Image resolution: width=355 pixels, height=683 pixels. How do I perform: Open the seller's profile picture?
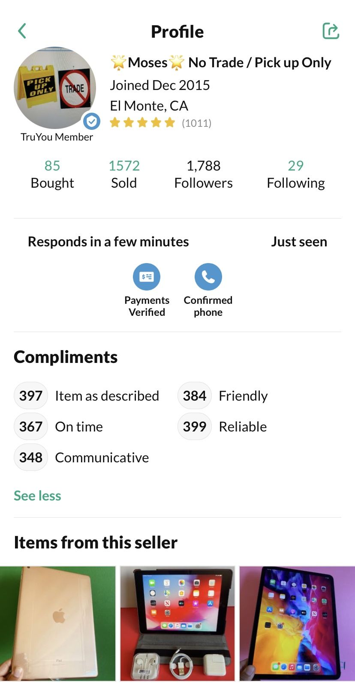[x=55, y=88]
